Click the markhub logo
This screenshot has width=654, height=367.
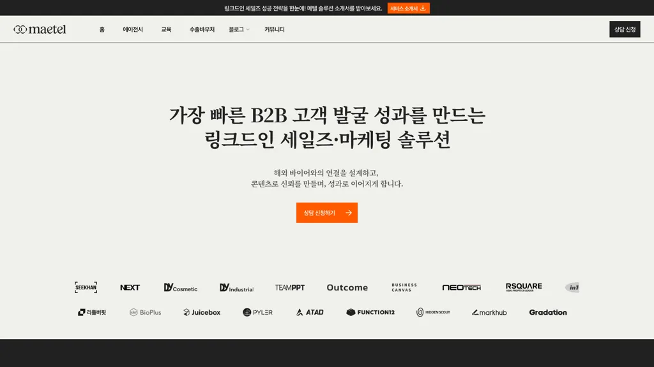[x=489, y=312]
